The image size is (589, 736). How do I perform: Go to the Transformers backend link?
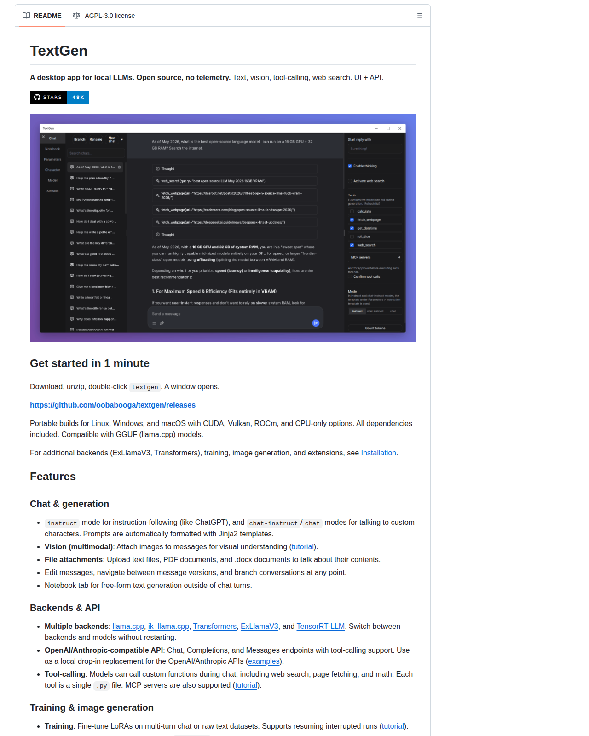tap(215, 626)
